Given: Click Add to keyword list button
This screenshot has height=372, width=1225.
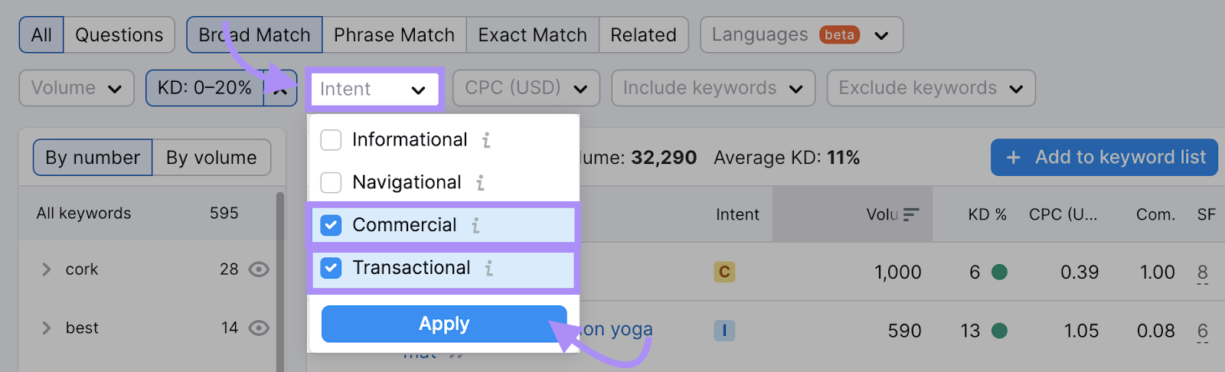Looking at the screenshot, I should coord(1104,158).
